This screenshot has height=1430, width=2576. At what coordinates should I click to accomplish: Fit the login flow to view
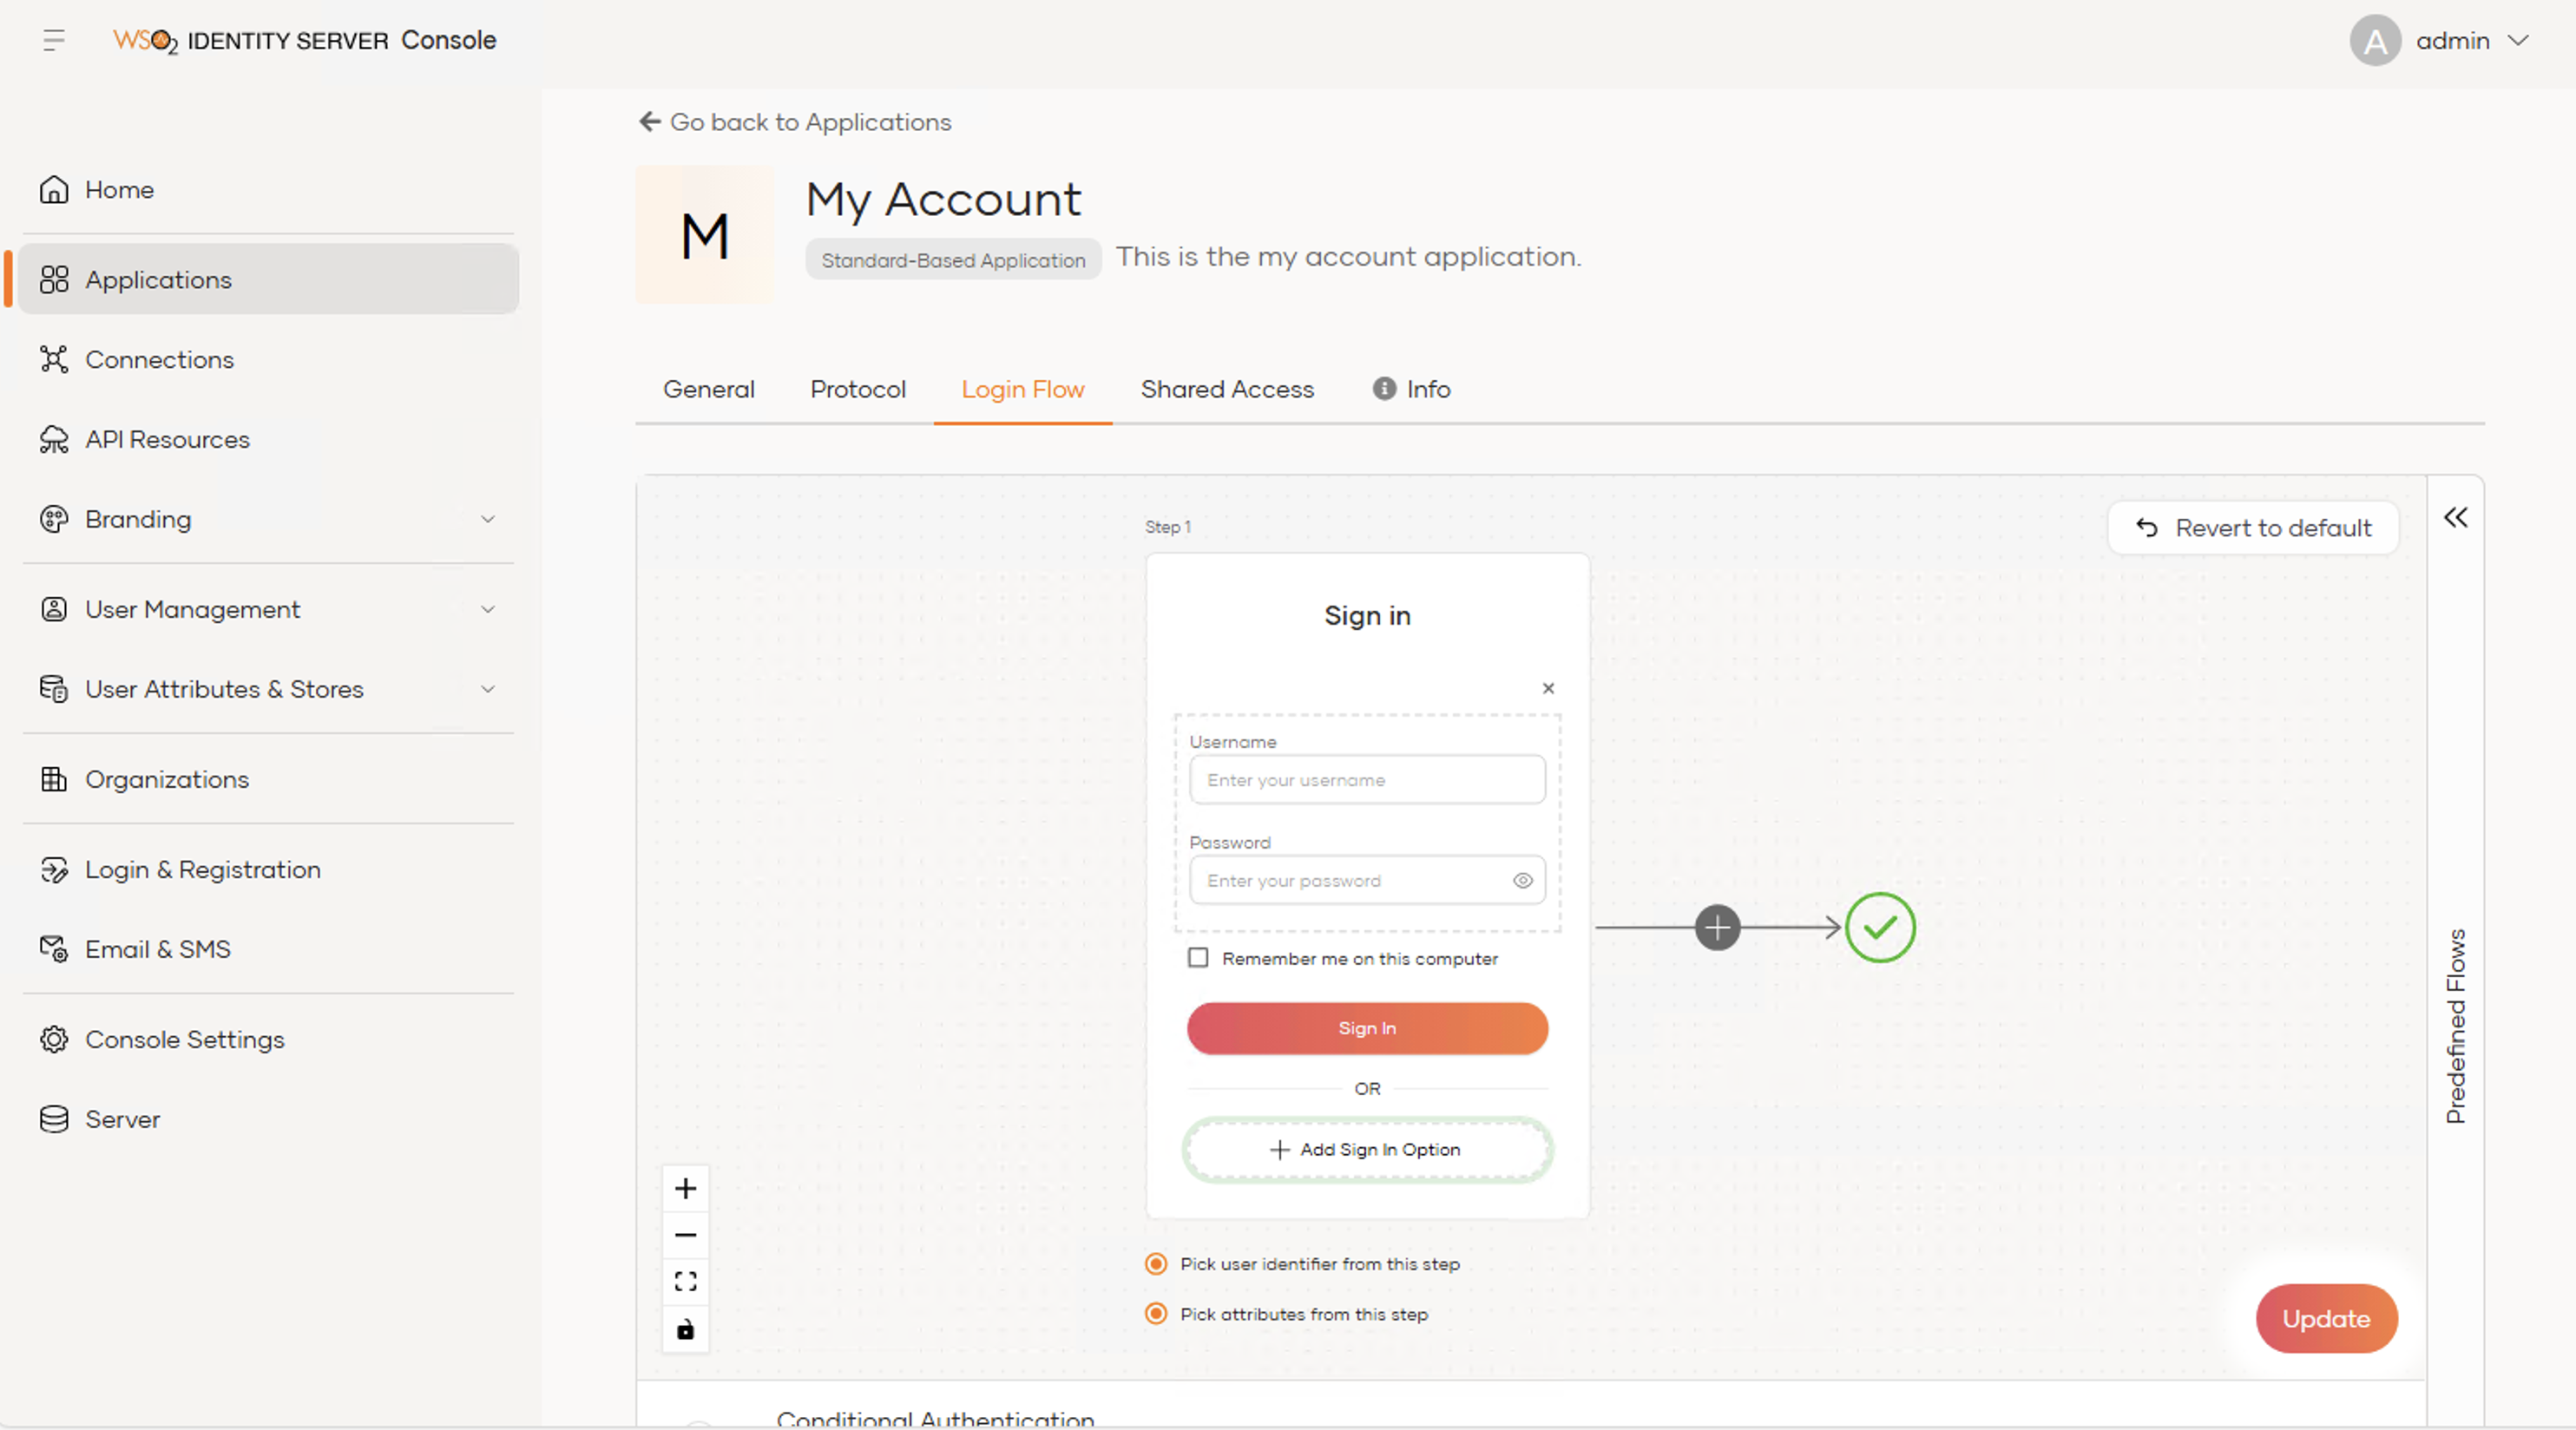685,1281
